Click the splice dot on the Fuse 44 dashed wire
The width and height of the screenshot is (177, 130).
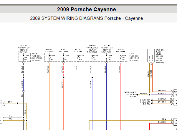[24, 77]
